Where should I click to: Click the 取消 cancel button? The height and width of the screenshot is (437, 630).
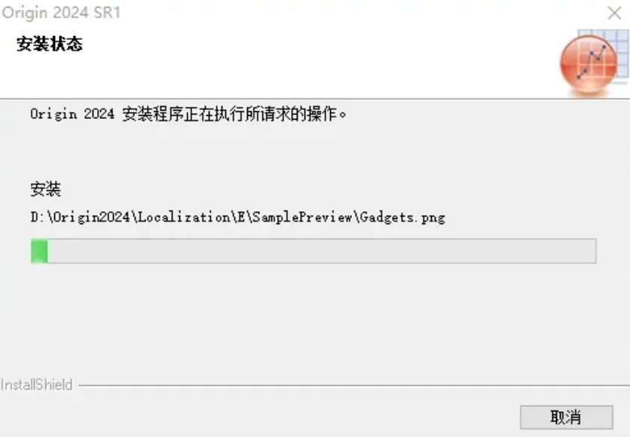567,417
